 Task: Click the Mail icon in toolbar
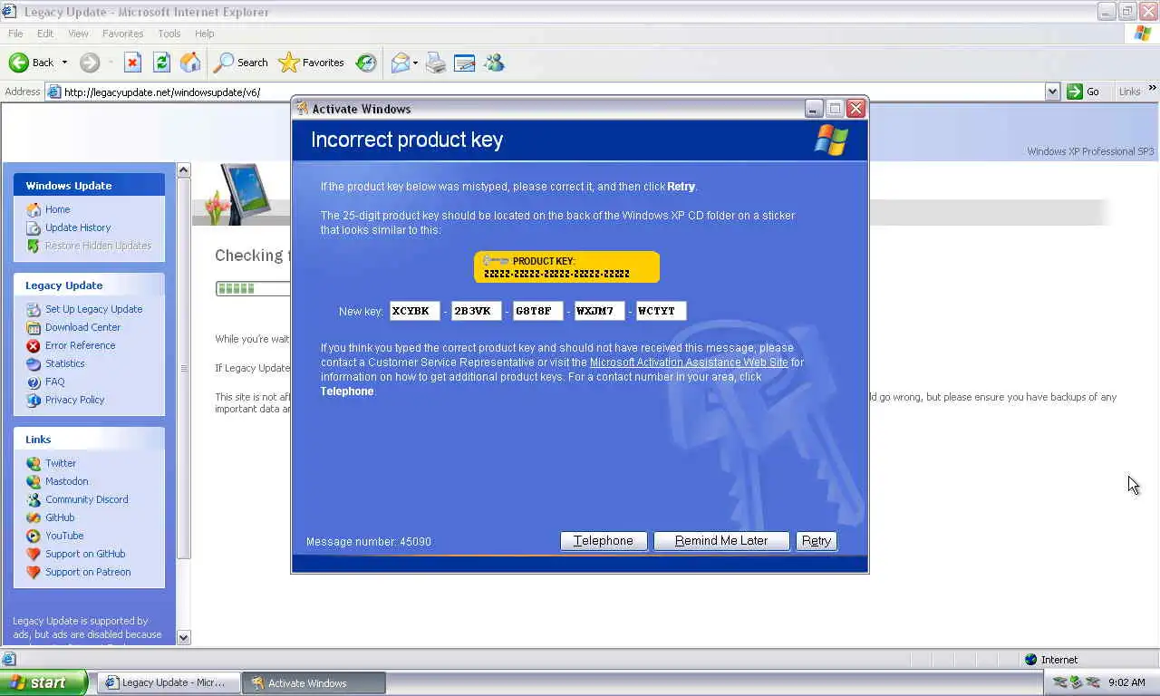tap(401, 63)
